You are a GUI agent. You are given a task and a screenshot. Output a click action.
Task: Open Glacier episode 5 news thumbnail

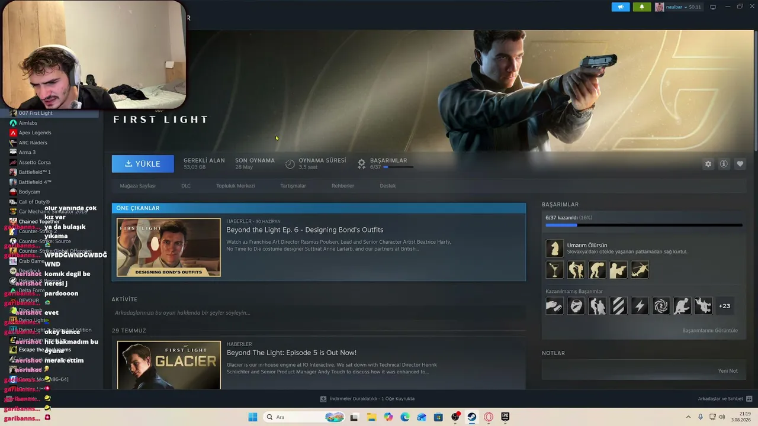coord(169,365)
